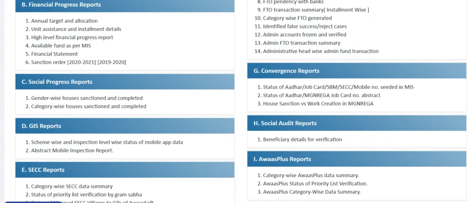Open Sanction order for 2020-2021

pos(81,62)
